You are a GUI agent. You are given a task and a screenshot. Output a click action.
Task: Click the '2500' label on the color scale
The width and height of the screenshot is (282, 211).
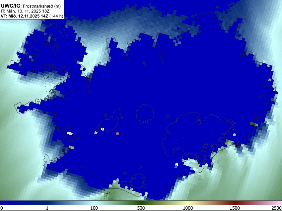point(277,208)
